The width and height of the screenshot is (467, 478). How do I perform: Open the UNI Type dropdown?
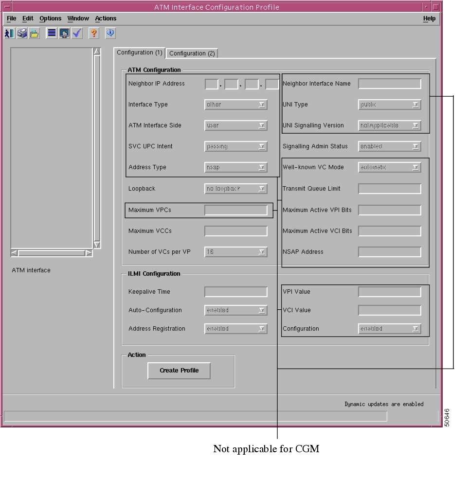point(390,105)
